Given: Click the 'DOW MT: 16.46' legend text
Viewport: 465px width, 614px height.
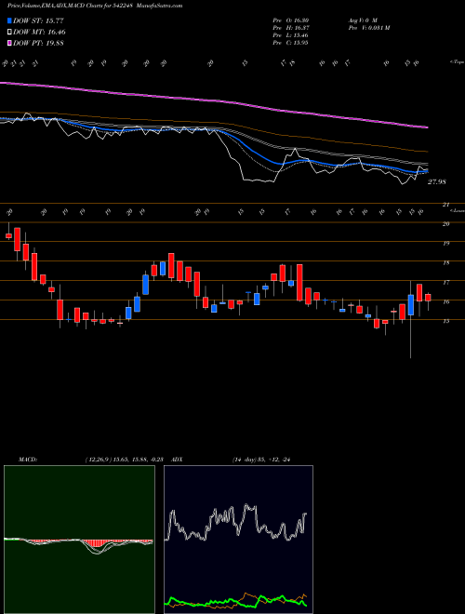Looking at the screenshot, I should pos(40,33).
